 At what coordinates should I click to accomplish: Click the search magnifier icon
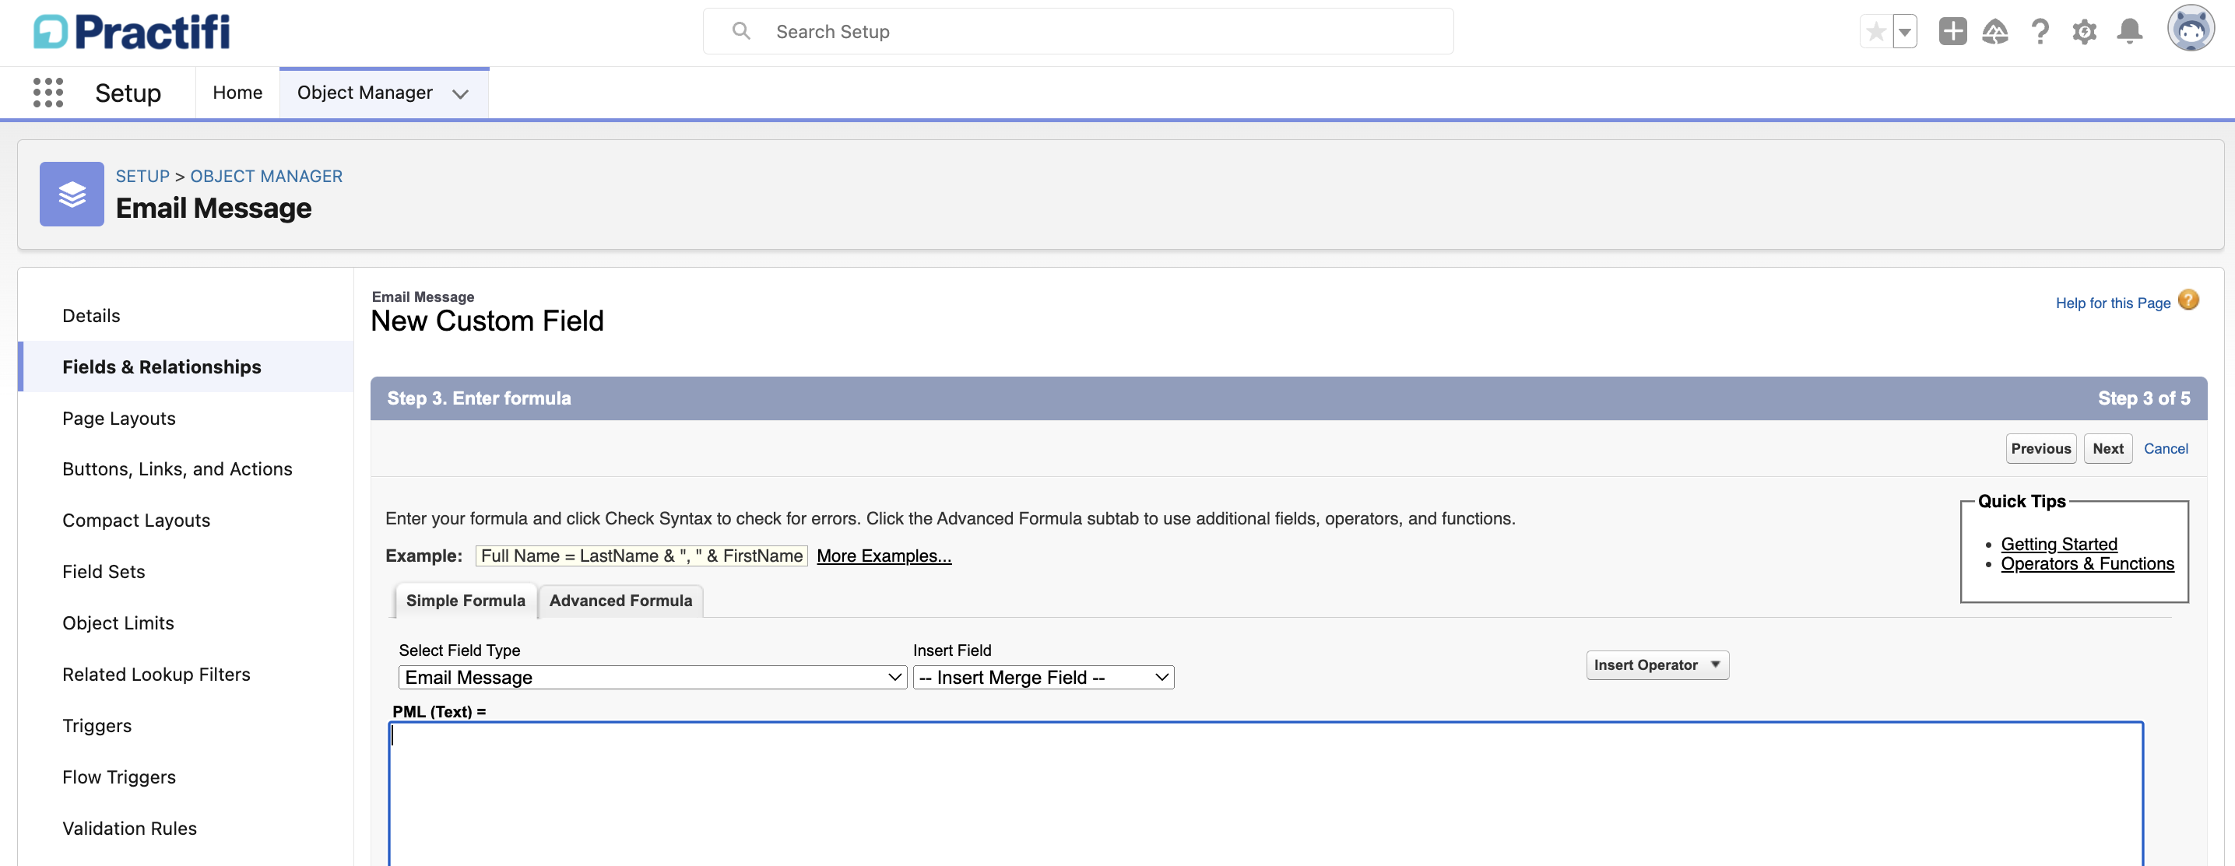click(741, 31)
